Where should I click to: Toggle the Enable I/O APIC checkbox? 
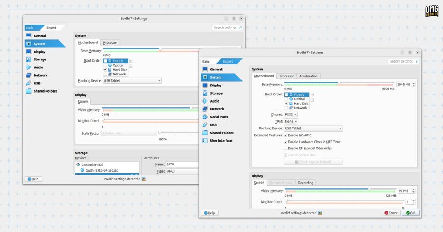pos(286,135)
